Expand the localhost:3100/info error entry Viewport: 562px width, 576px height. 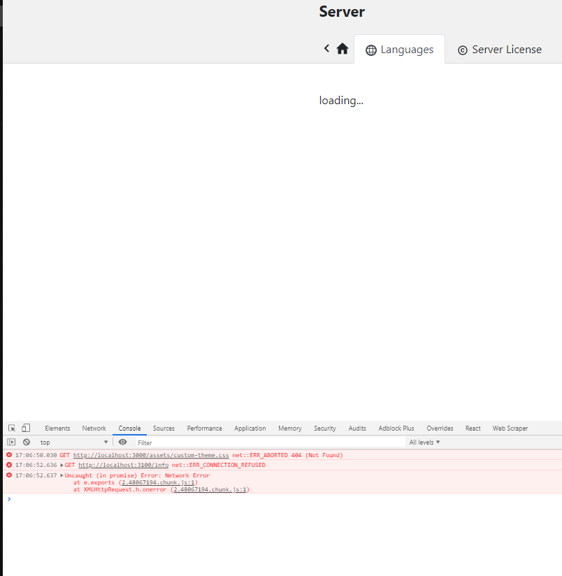tap(62, 465)
